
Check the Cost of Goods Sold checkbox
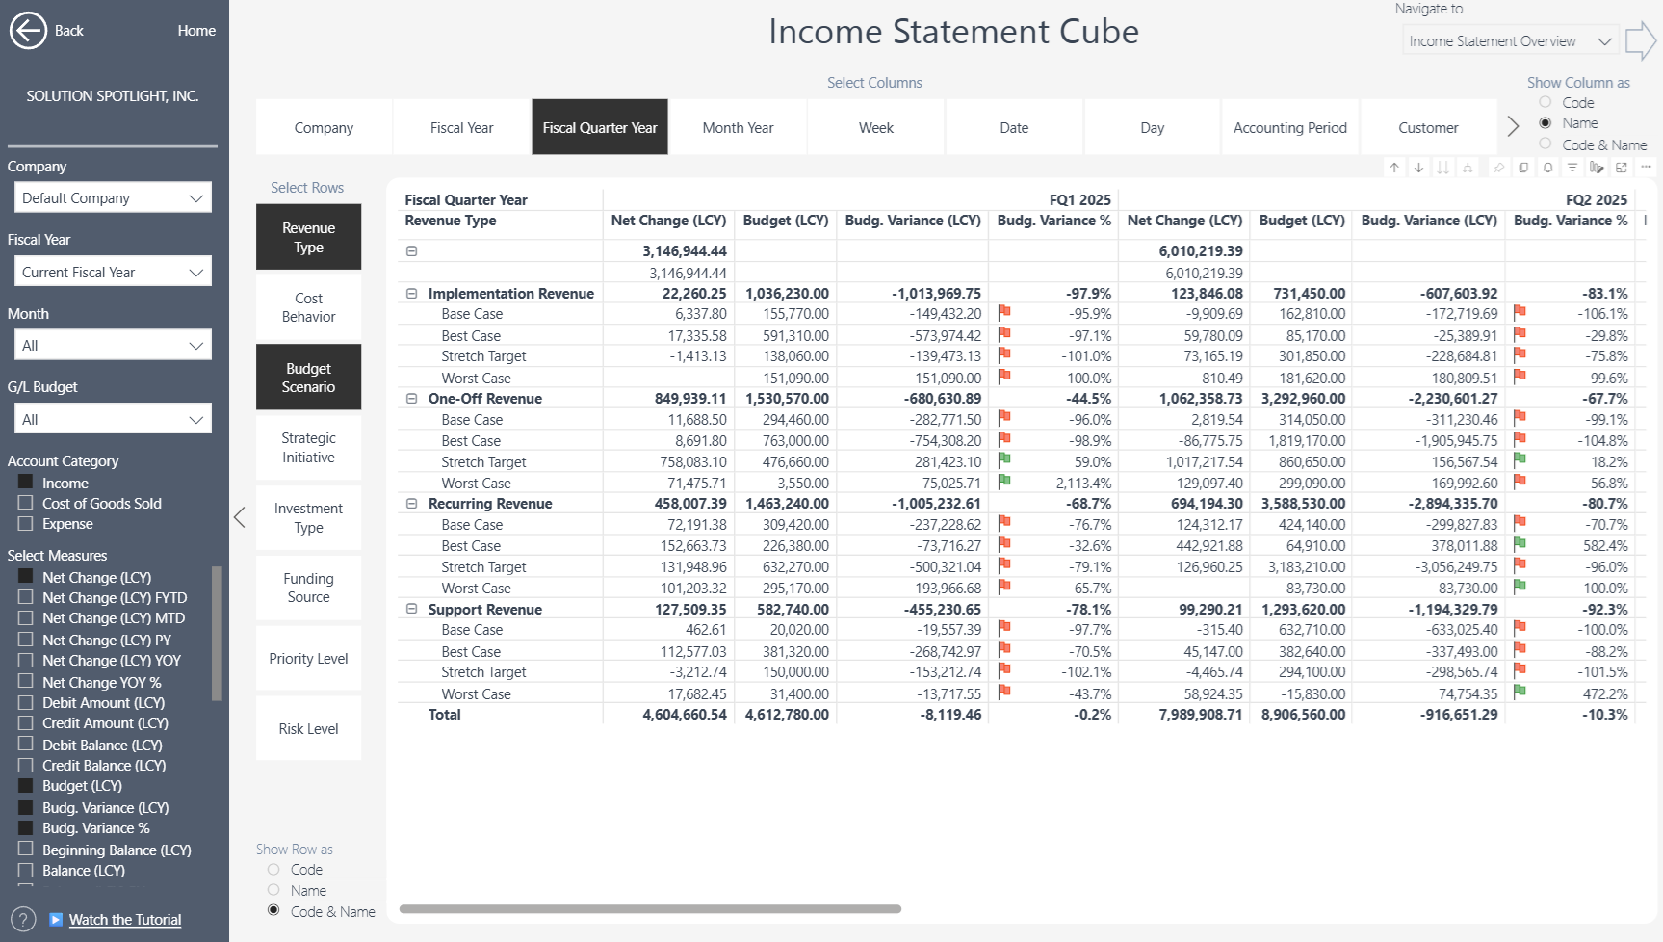(x=26, y=503)
